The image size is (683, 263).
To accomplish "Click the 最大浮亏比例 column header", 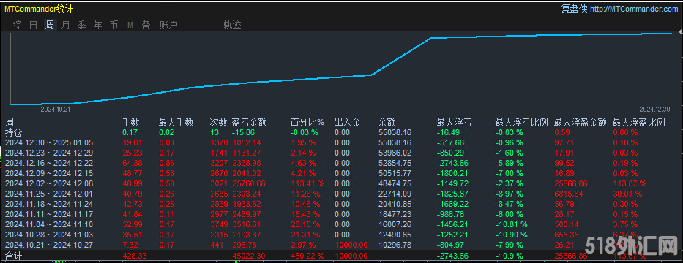I will tap(521, 123).
